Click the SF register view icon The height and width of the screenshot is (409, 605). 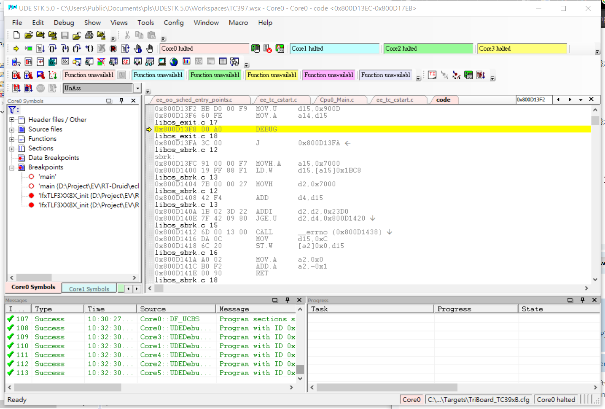pos(126,62)
